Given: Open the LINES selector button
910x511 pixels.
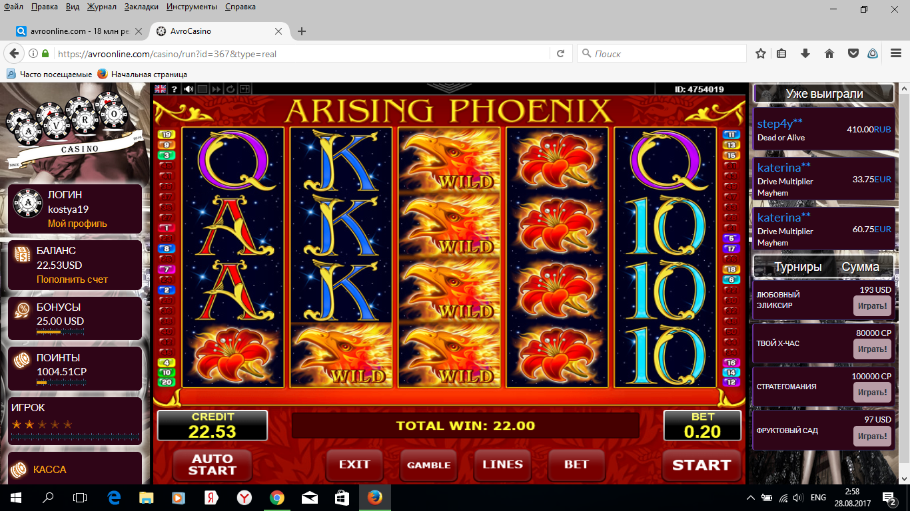Looking at the screenshot, I should click(x=502, y=464).
